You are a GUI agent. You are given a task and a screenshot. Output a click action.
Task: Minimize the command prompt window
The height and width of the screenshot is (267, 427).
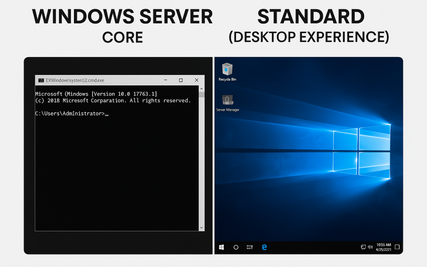coord(165,80)
